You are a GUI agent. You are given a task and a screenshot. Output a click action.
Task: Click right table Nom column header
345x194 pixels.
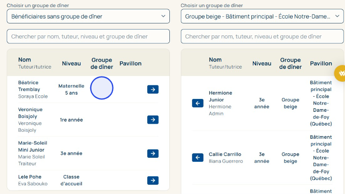pos(215,60)
